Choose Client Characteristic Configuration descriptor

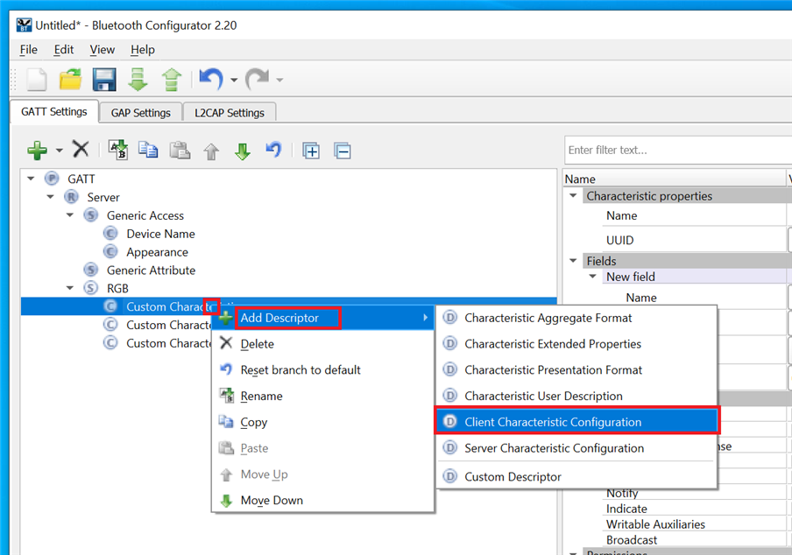coord(552,422)
